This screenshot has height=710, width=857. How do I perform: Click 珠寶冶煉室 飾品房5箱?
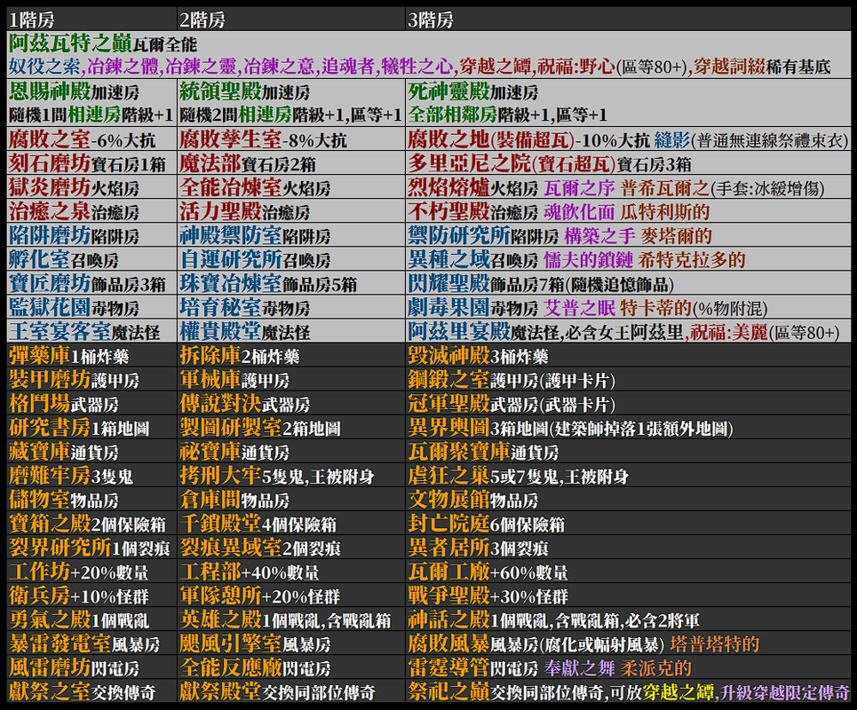pos(291,283)
